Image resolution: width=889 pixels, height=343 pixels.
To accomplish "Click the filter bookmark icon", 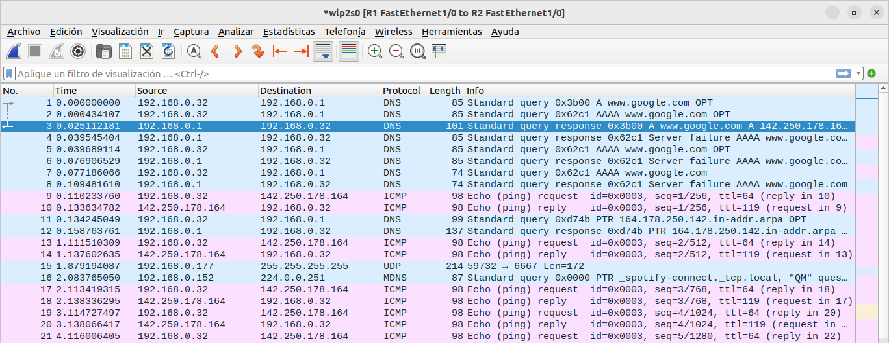I will (x=9, y=73).
